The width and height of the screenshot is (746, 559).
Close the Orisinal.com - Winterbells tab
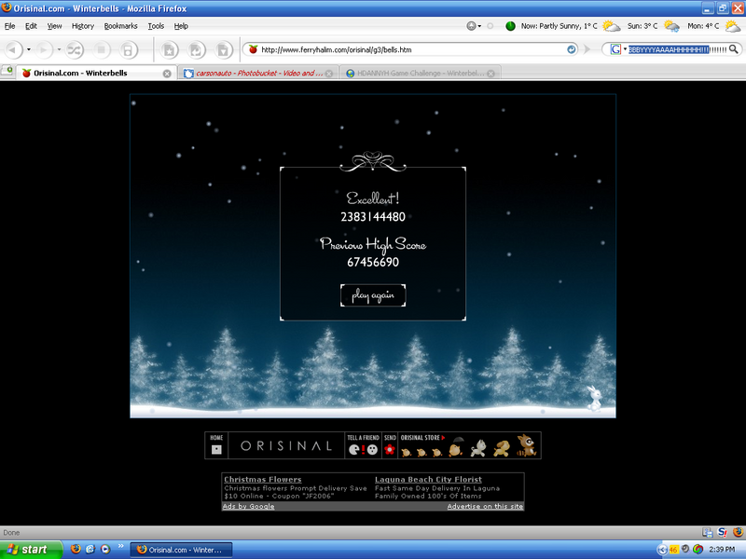tap(167, 74)
